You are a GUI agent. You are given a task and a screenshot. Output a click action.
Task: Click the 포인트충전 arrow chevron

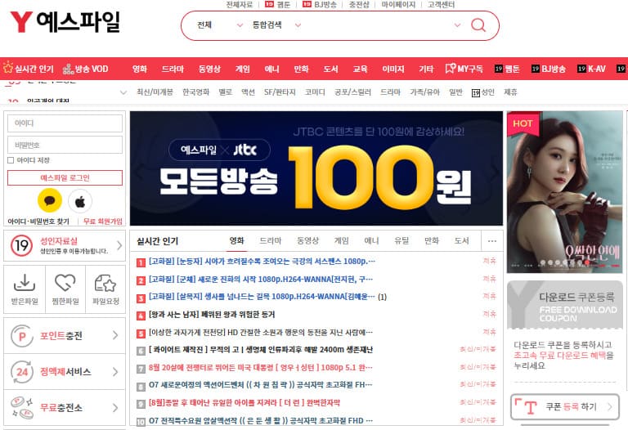tap(115, 335)
